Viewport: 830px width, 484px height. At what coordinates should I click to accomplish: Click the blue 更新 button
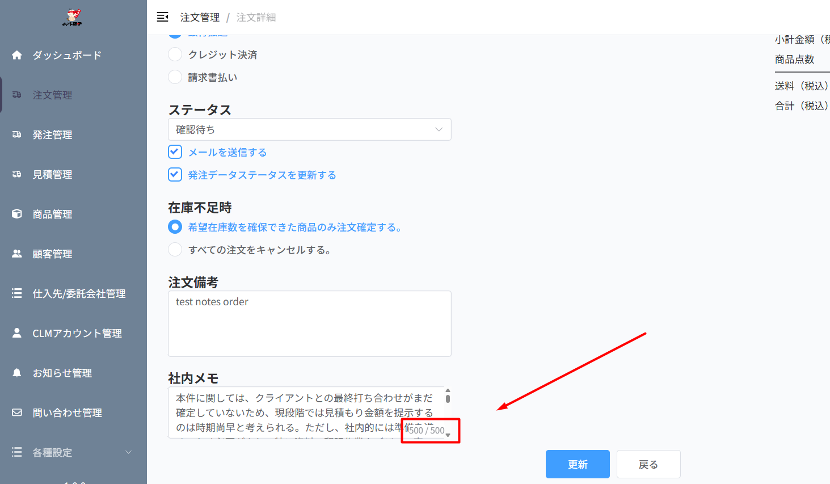click(578, 464)
